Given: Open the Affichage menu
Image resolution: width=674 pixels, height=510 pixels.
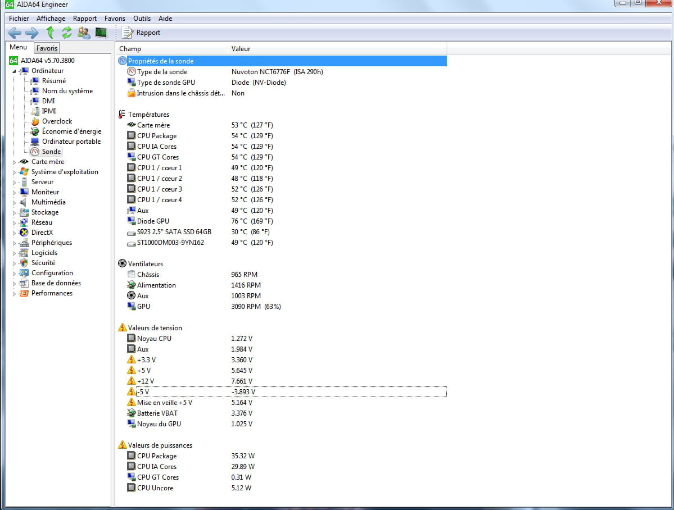Looking at the screenshot, I should pyautogui.click(x=51, y=19).
